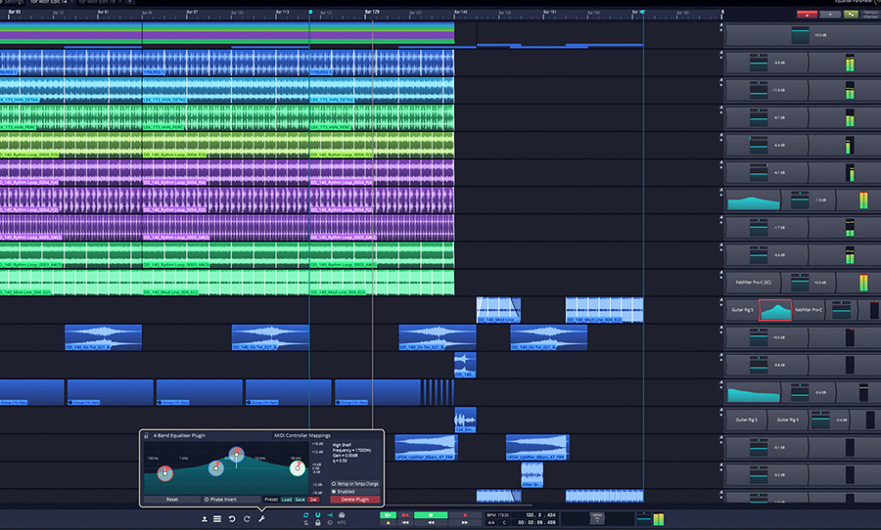Screen dimensions: 881x530
Task: Click the Preset Save button
Action: [x=301, y=499]
